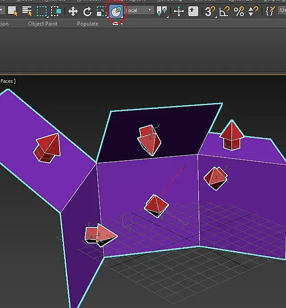Activate the Select and Scale tool
This screenshot has width=286, height=308.
[x=102, y=11]
